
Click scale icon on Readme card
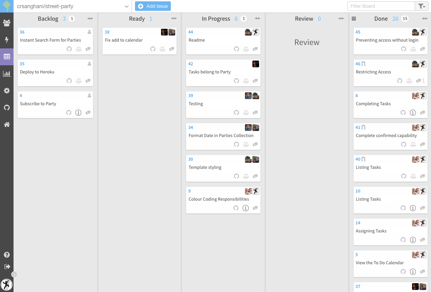pyautogui.click(x=246, y=49)
